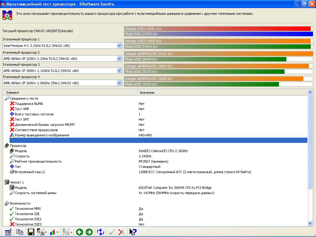Click the list scrollbar up arrow

(310, 92)
